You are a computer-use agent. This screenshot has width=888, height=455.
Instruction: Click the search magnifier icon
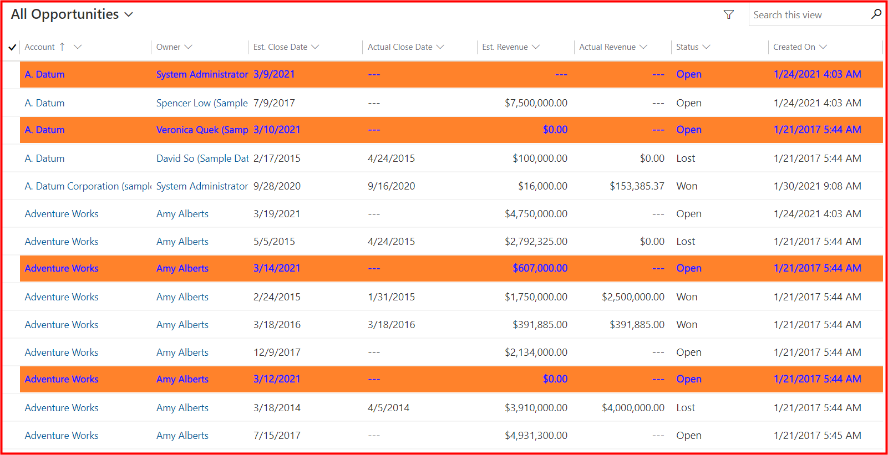(876, 14)
